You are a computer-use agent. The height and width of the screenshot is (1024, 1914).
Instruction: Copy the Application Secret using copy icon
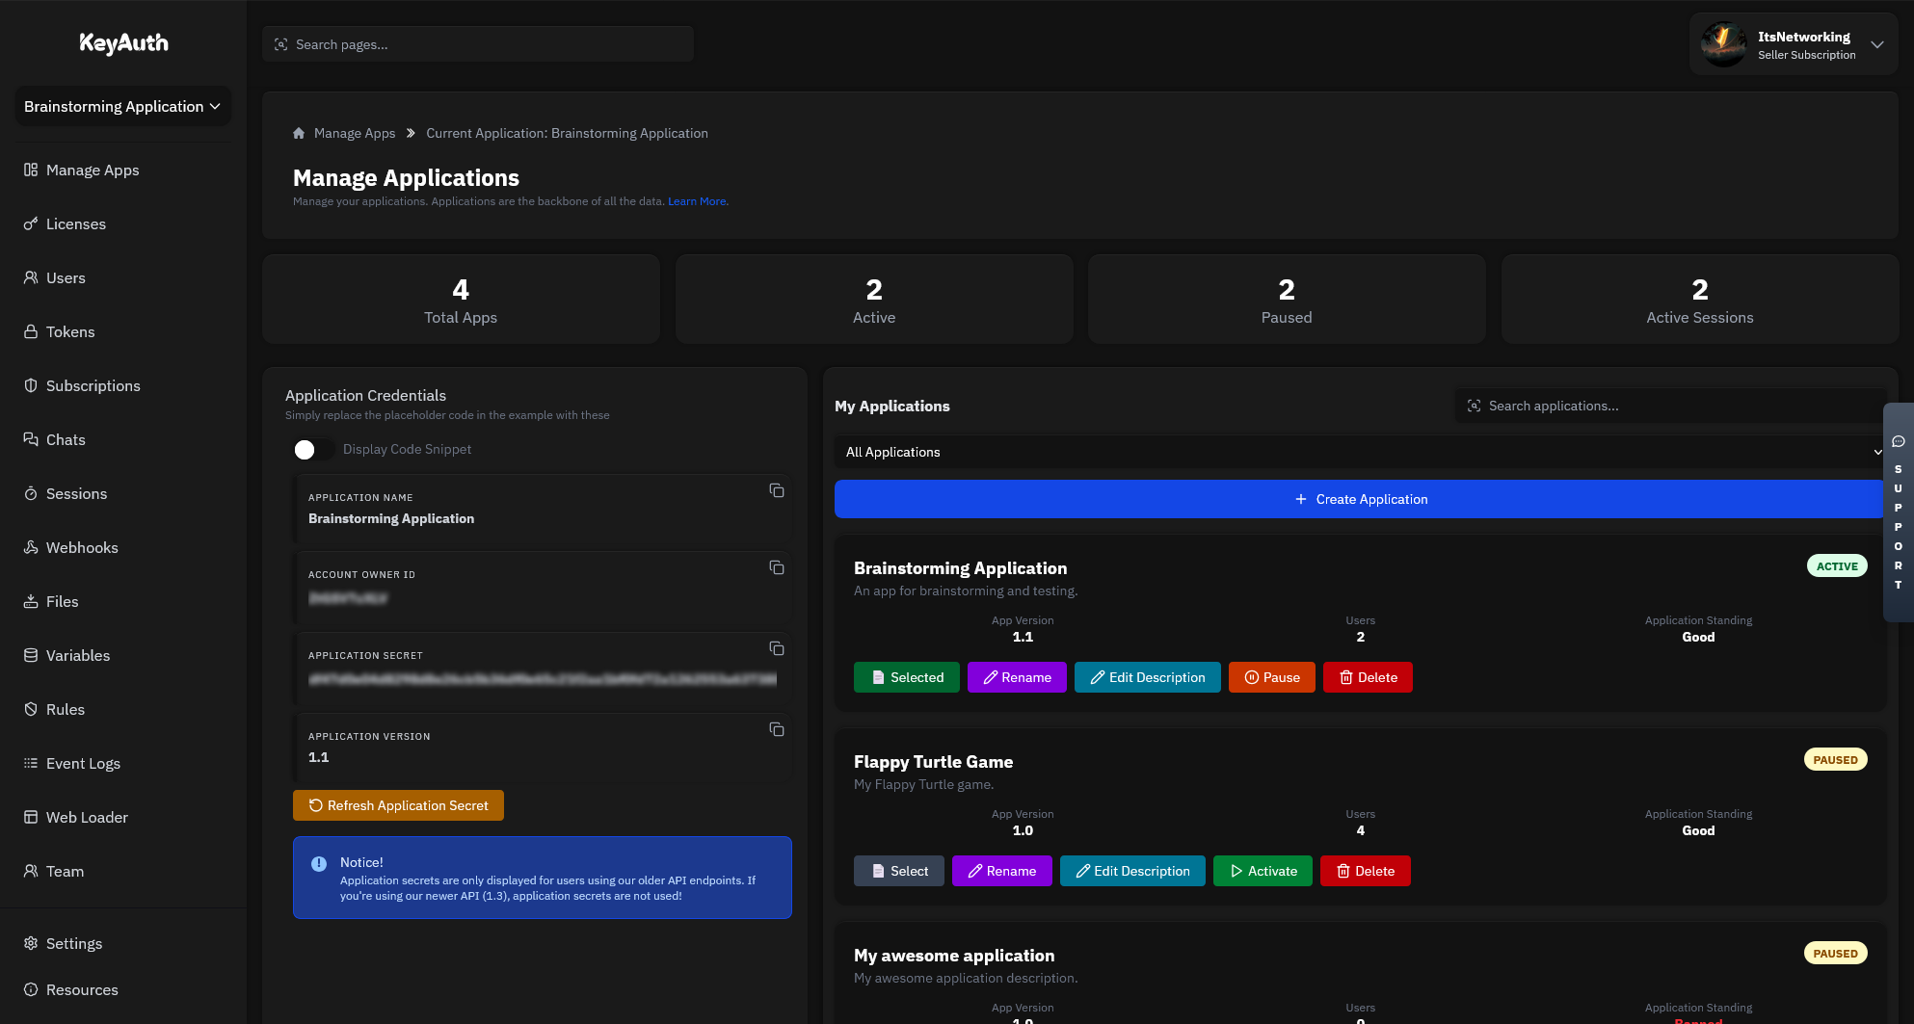(777, 649)
